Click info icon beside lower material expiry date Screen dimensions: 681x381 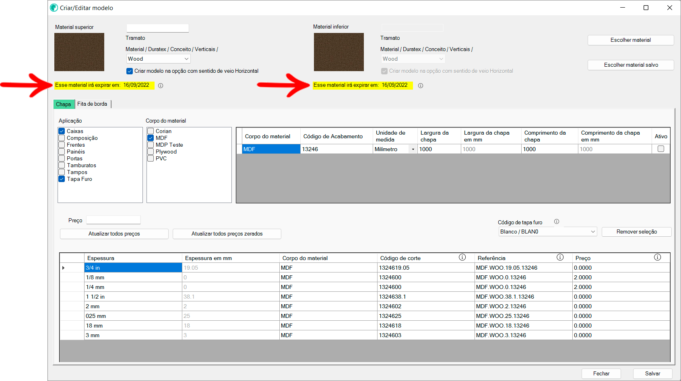(x=421, y=86)
